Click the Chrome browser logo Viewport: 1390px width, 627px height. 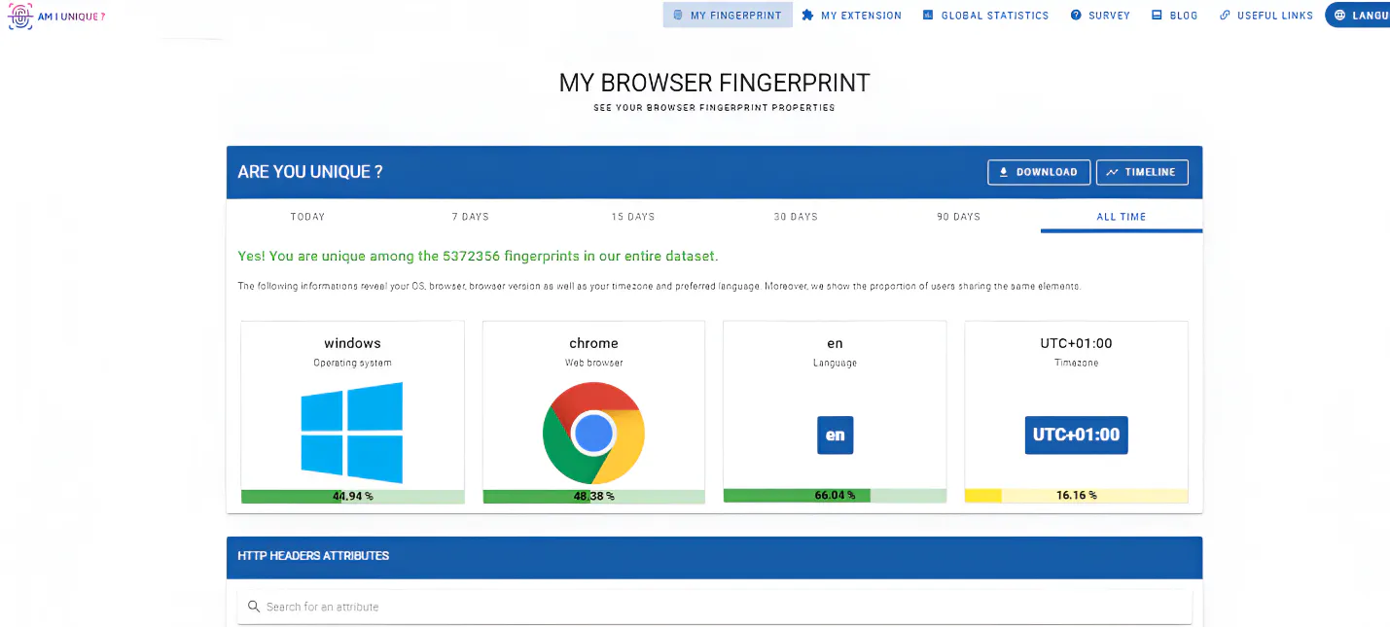[x=593, y=434]
